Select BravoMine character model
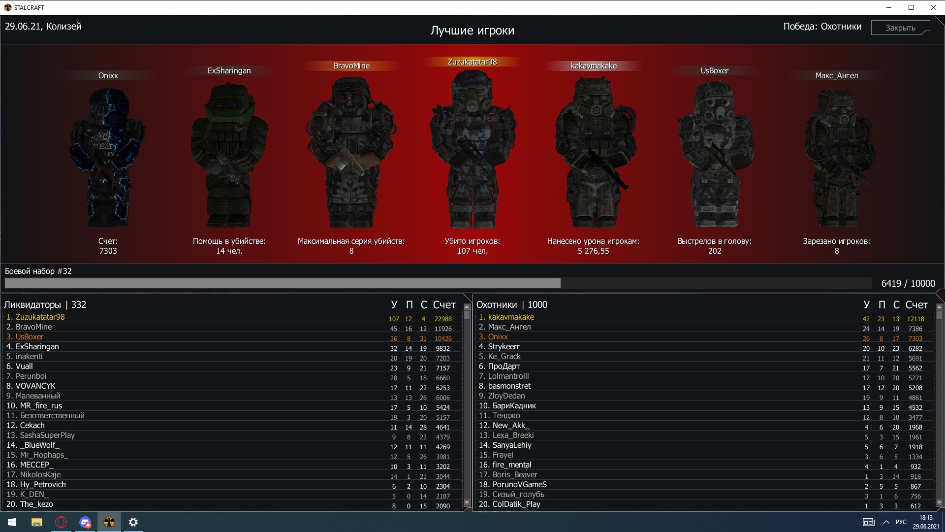Viewport: 945px width, 532px height. pyautogui.click(x=351, y=153)
